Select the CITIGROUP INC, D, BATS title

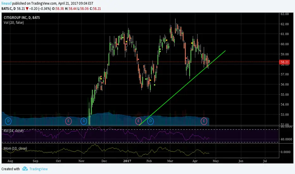tap(22, 17)
